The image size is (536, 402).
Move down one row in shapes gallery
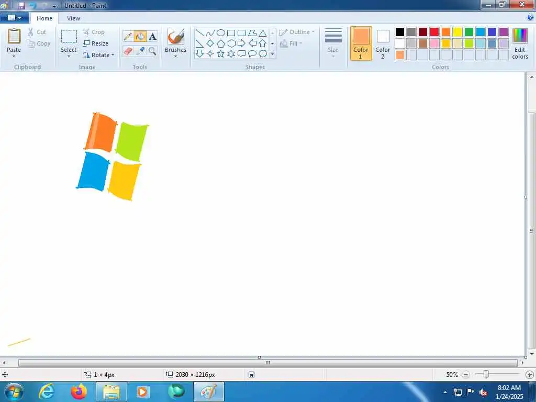272,44
